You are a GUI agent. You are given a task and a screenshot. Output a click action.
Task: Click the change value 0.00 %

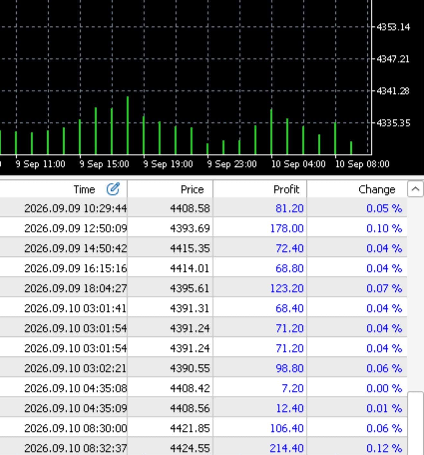[x=384, y=388]
